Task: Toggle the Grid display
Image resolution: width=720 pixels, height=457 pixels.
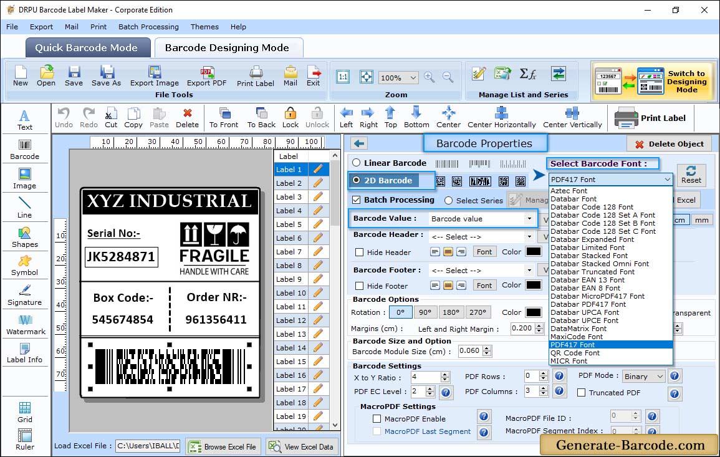Action: [x=25, y=413]
